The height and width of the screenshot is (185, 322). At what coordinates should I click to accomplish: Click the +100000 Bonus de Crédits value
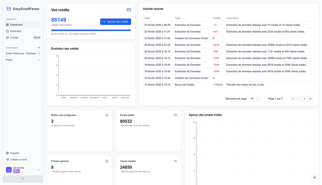pos(218,84)
